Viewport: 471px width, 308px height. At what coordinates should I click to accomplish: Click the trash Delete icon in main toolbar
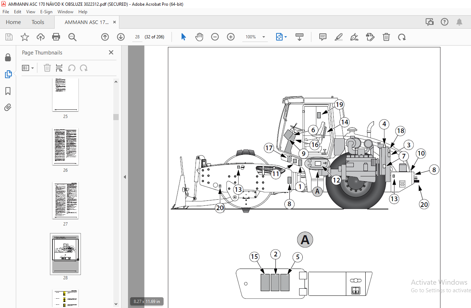pyautogui.click(x=386, y=37)
